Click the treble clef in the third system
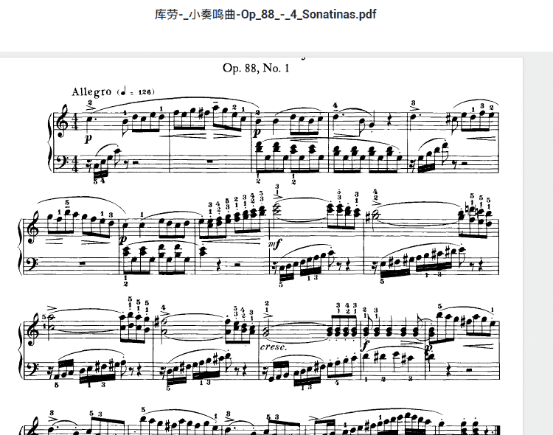 [32, 330]
